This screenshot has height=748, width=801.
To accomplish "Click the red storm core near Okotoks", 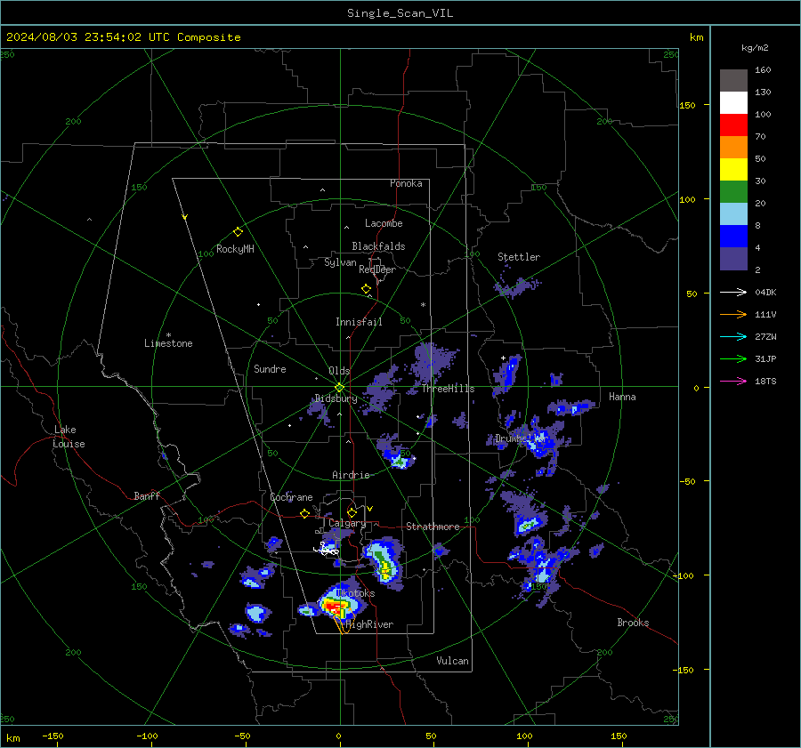I will pyautogui.click(x=334, y=607).
